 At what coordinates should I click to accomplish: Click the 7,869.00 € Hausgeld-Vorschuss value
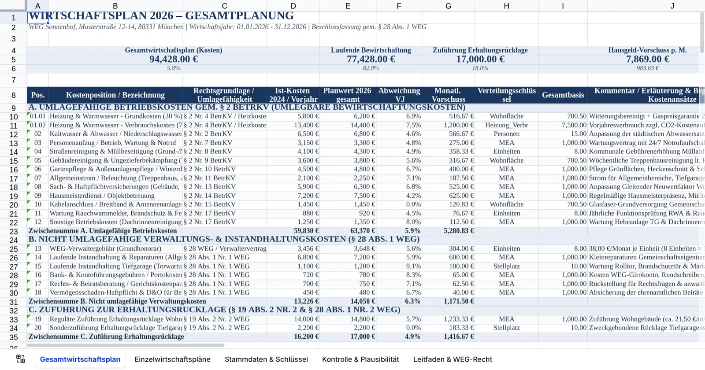(647, 59)
